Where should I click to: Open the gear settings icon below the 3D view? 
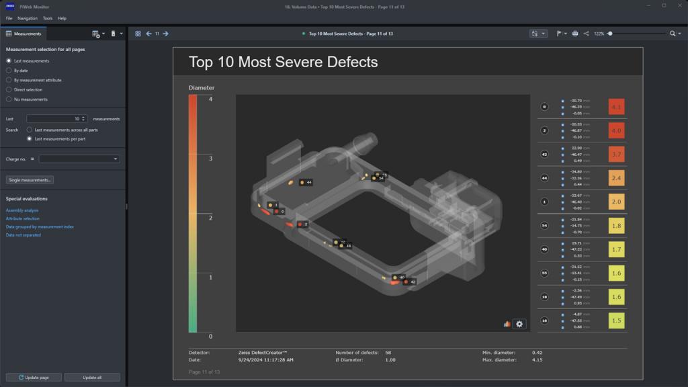point(519,324)
